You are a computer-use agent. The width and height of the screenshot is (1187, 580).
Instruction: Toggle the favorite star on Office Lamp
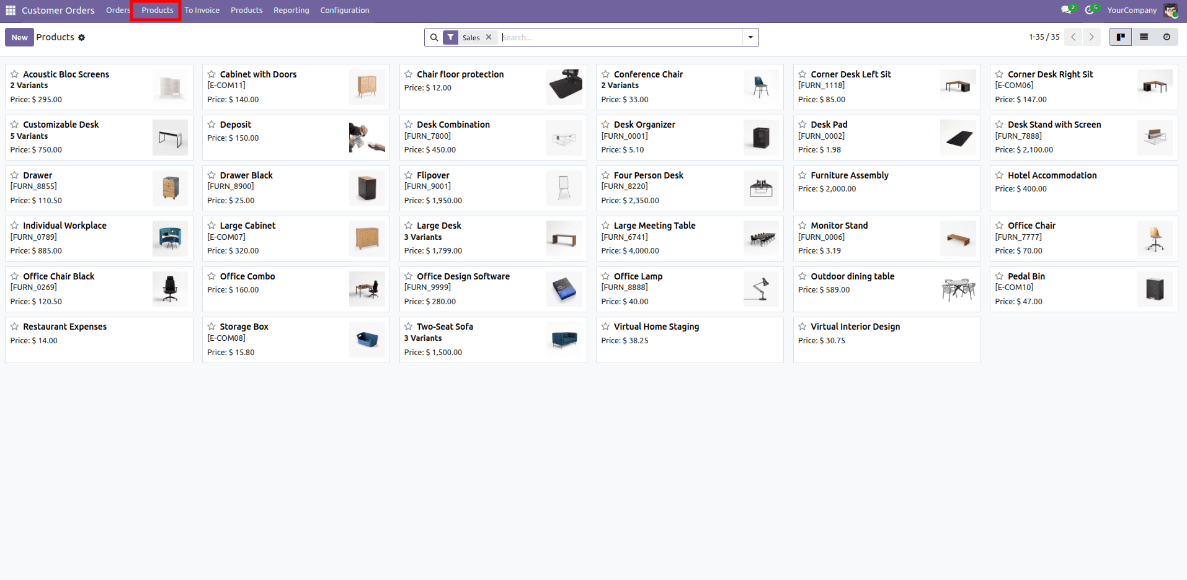(x=604, y=276)
